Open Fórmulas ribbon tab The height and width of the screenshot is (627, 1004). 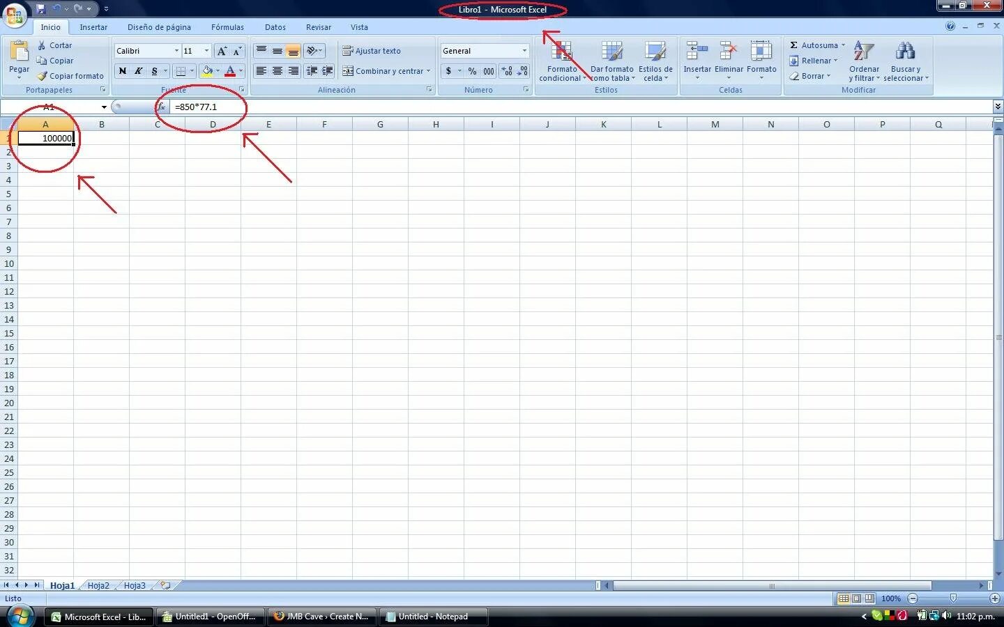227,27
